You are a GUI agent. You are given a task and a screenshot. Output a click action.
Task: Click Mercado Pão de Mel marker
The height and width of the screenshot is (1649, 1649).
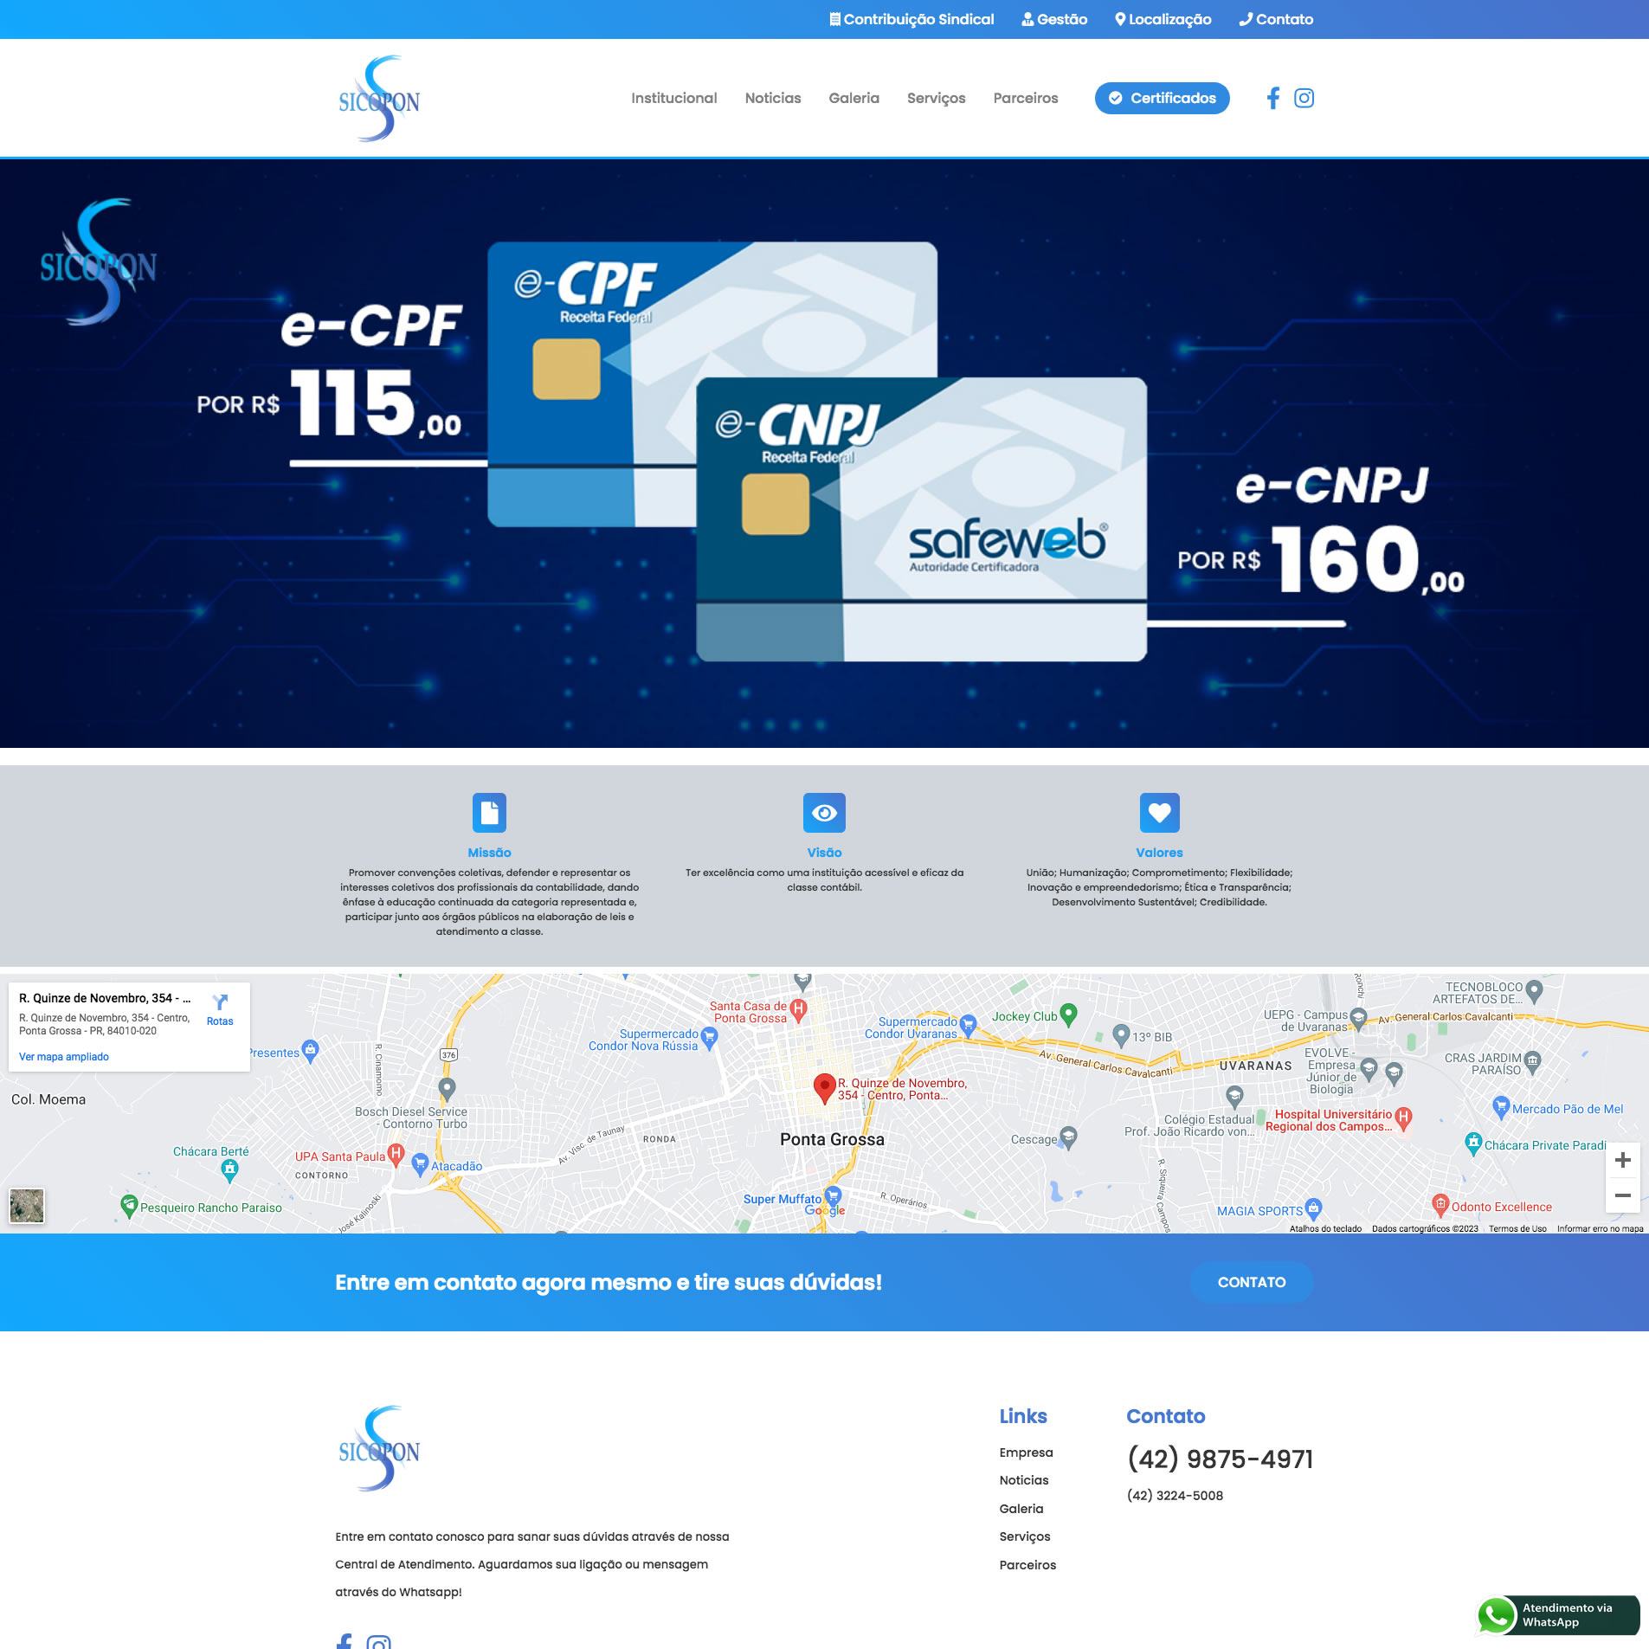(1501, 1106)
